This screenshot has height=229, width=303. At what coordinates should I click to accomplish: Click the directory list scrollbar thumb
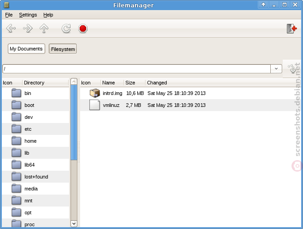tap(74, 123)
